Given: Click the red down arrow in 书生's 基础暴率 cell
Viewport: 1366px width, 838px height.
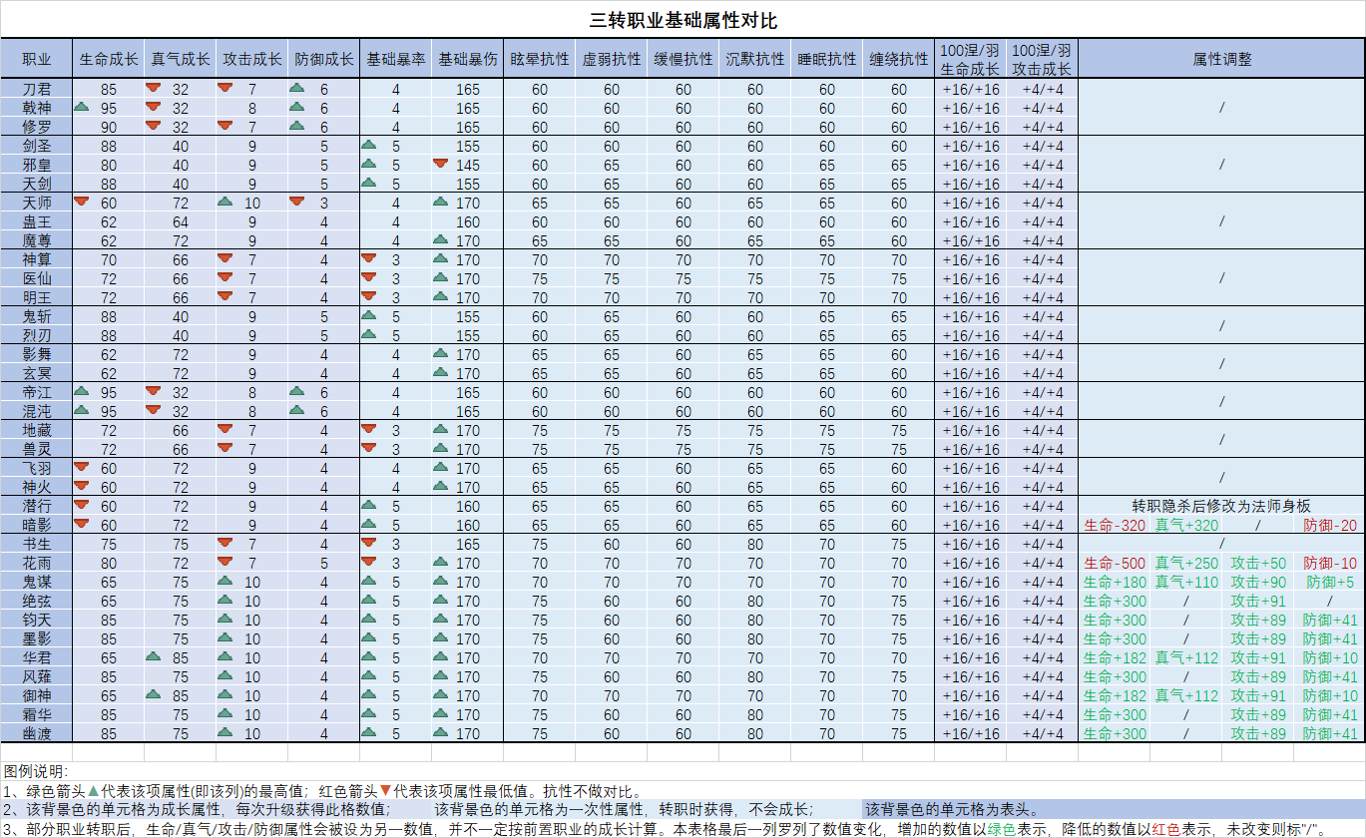Looking at the screenshot, I should point(368,543).
